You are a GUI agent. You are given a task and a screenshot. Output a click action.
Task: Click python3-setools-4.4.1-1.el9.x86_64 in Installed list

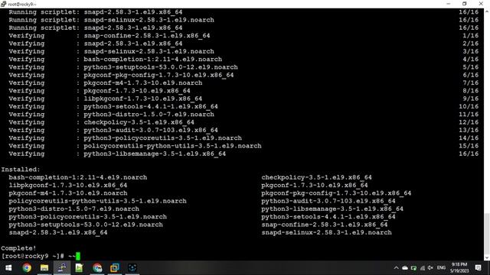(328, 217)
